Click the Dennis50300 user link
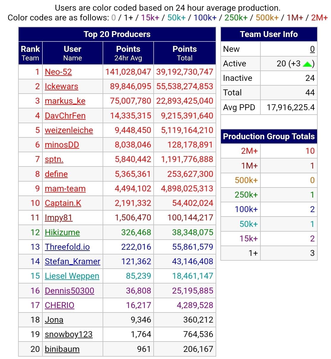Image resolution: width=331 pixels, height=359 pixels. [x=69, y=291]
